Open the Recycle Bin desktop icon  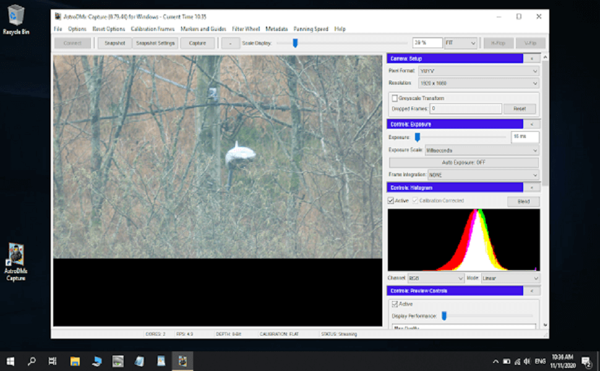[15, 17]
